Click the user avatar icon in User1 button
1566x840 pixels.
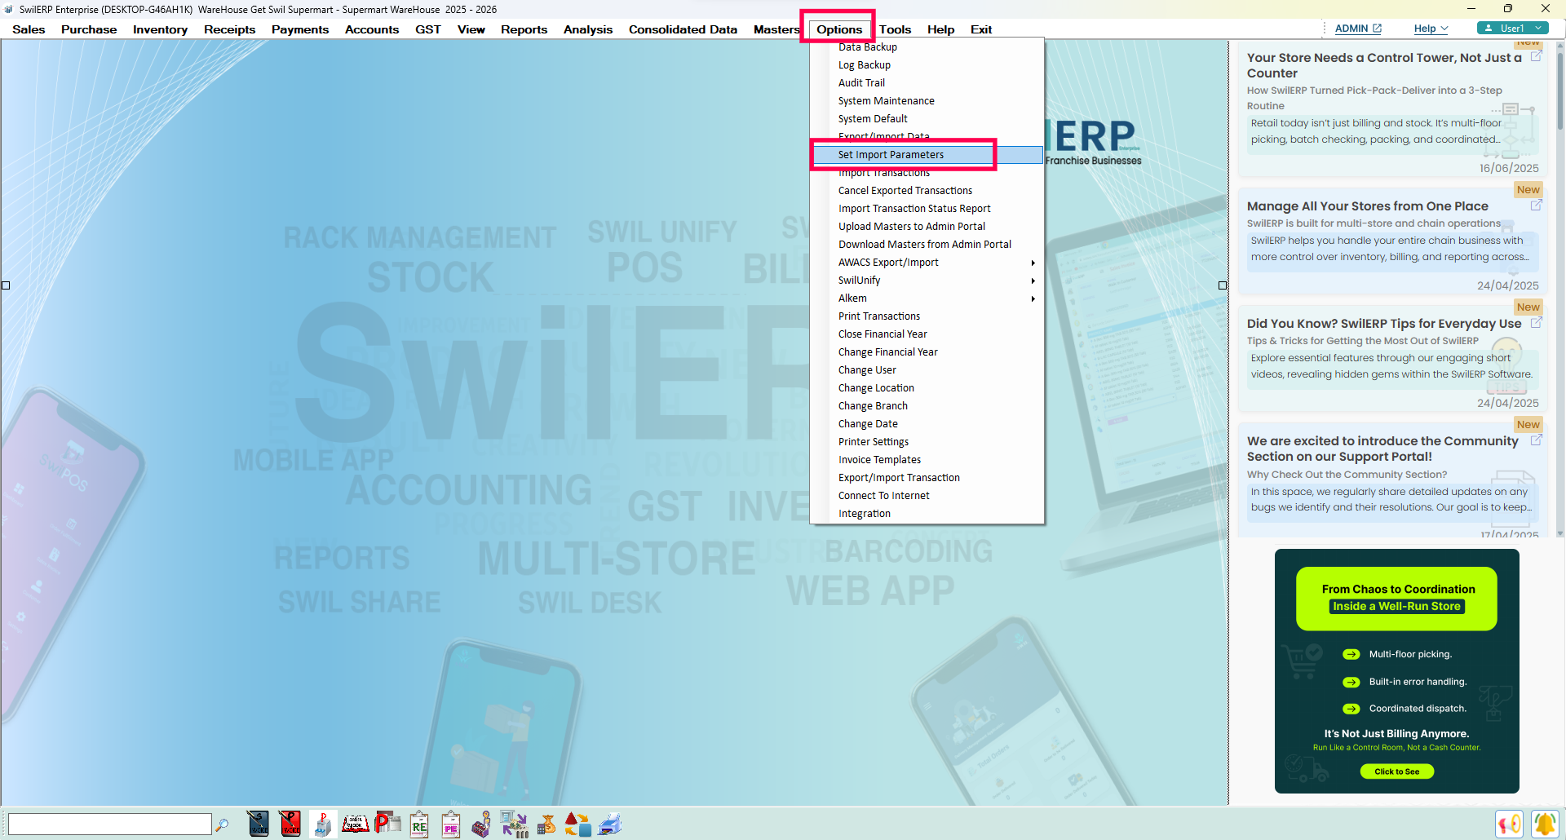point(1489,28)
